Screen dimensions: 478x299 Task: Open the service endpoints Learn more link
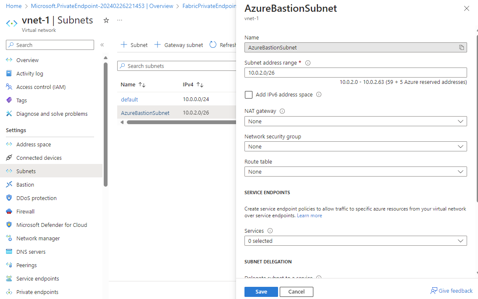[x=310, y=215]
